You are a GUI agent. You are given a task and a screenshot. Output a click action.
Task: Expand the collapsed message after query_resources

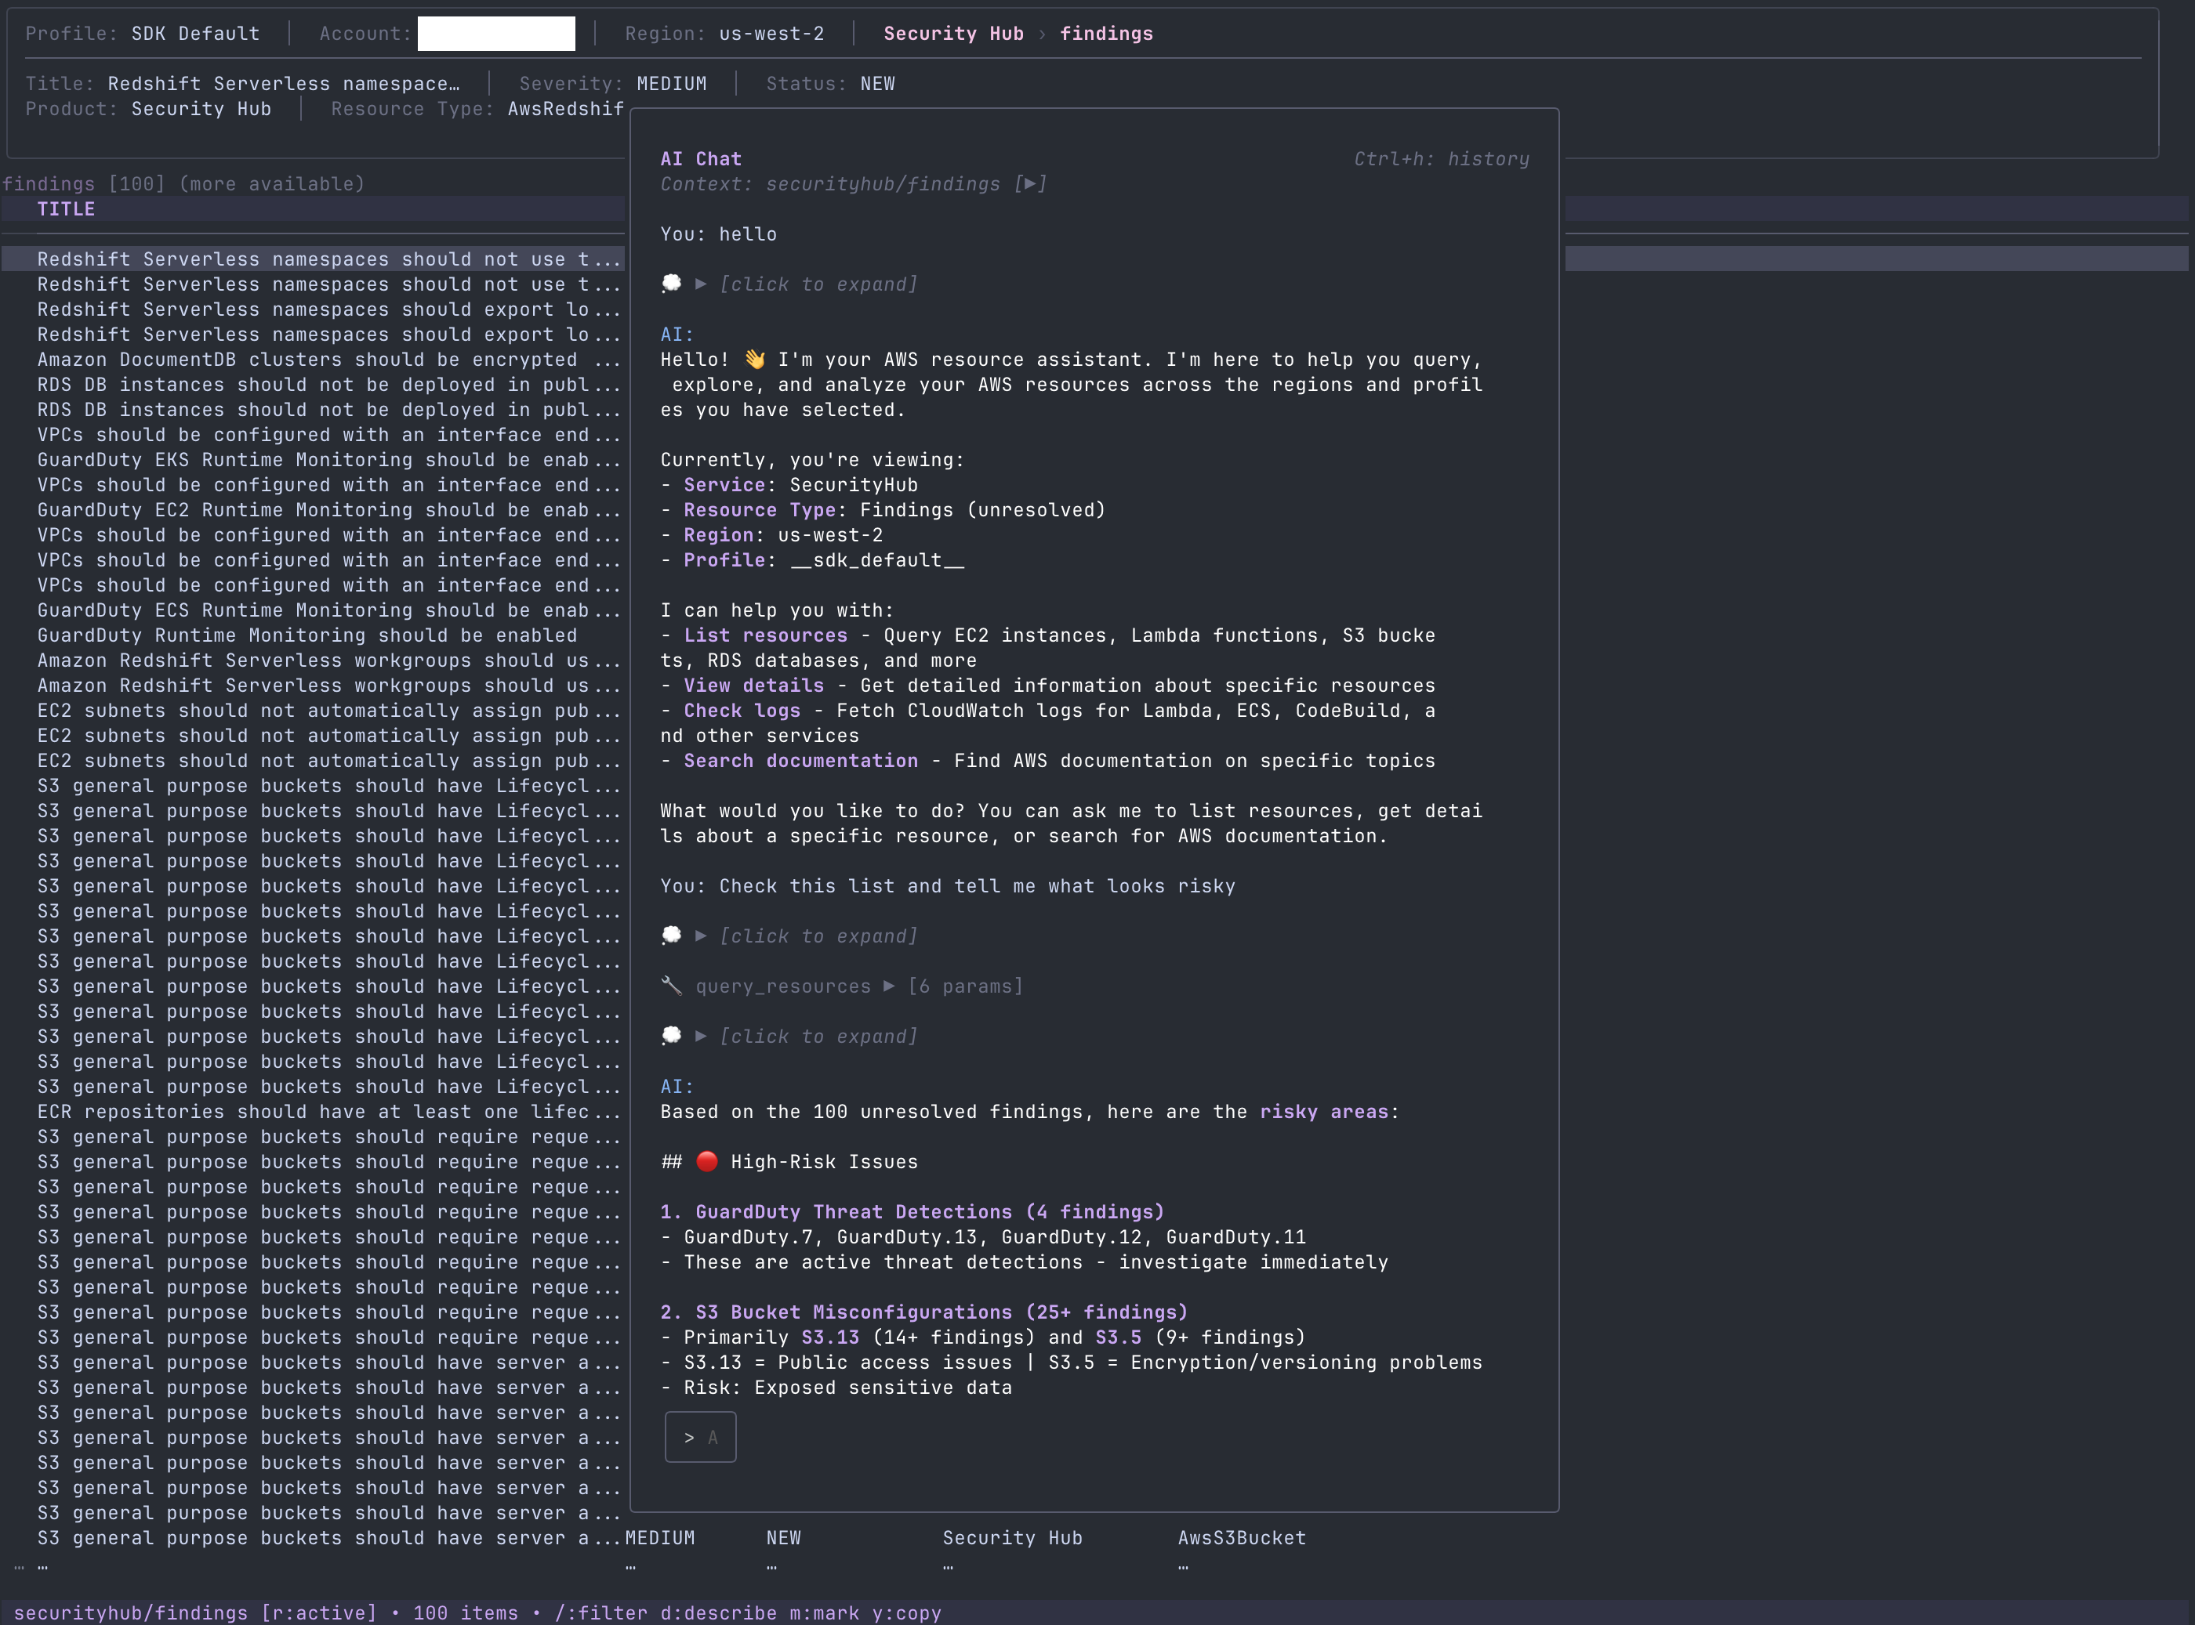click(x=818, y=1036)
